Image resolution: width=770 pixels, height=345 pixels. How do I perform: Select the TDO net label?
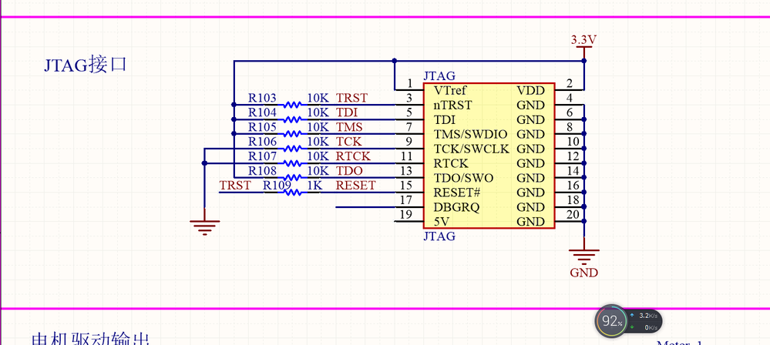click(x=349, y=171)
